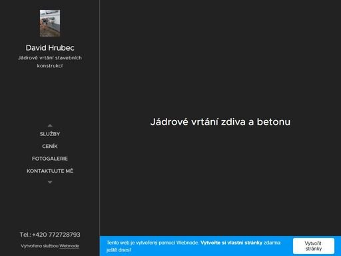Click the word Webnode in the blue banner
The image size is (341, 256).
tap(187, 243)
